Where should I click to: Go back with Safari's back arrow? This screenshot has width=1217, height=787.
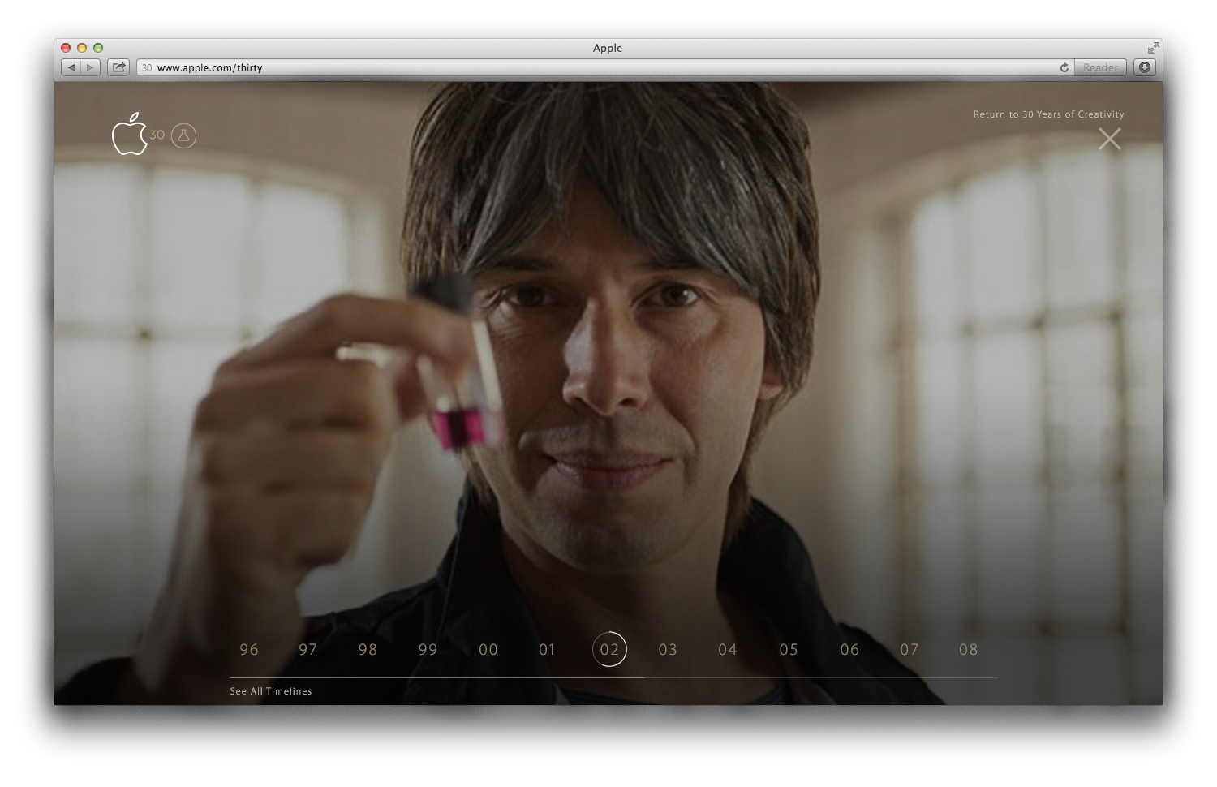click(71, 67)
